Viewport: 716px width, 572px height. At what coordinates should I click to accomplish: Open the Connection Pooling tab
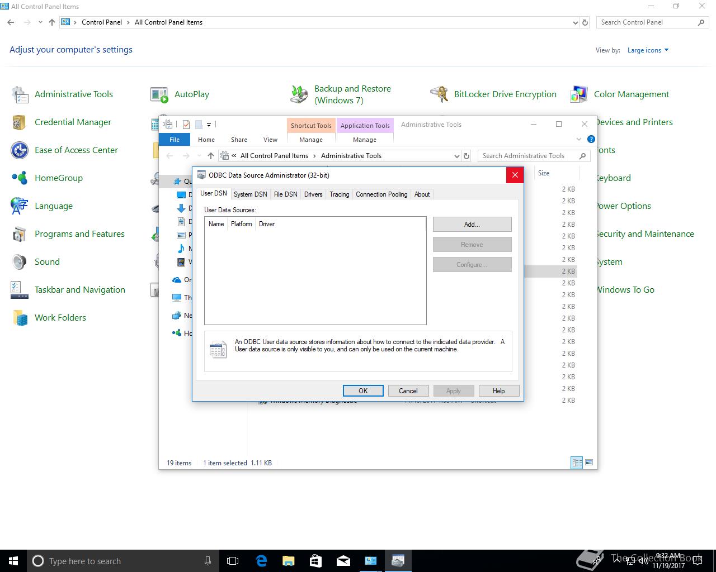tap(381, 194)
